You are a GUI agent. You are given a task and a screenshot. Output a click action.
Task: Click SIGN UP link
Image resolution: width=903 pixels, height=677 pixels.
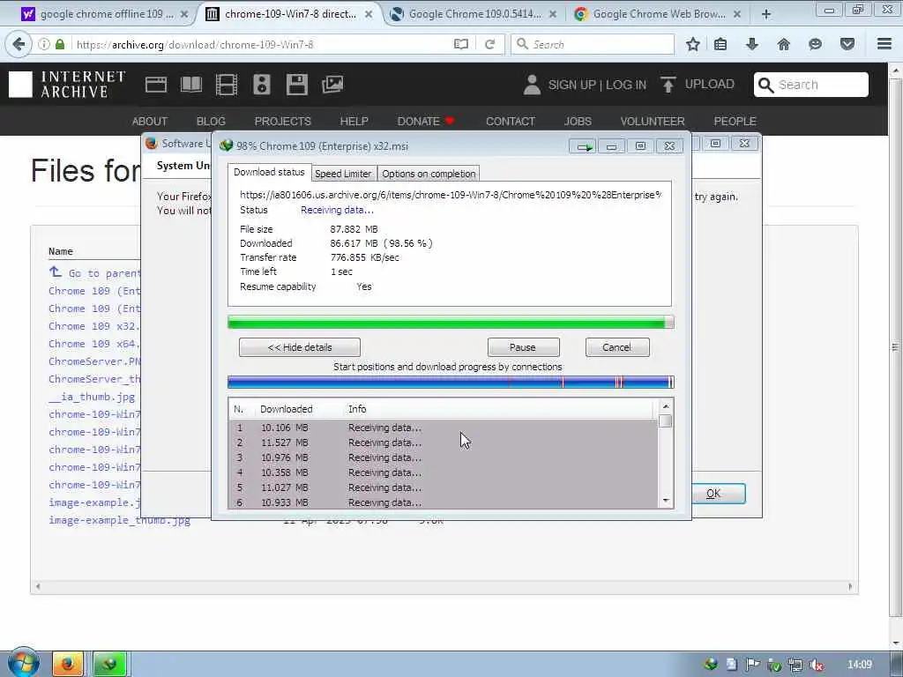571,85
